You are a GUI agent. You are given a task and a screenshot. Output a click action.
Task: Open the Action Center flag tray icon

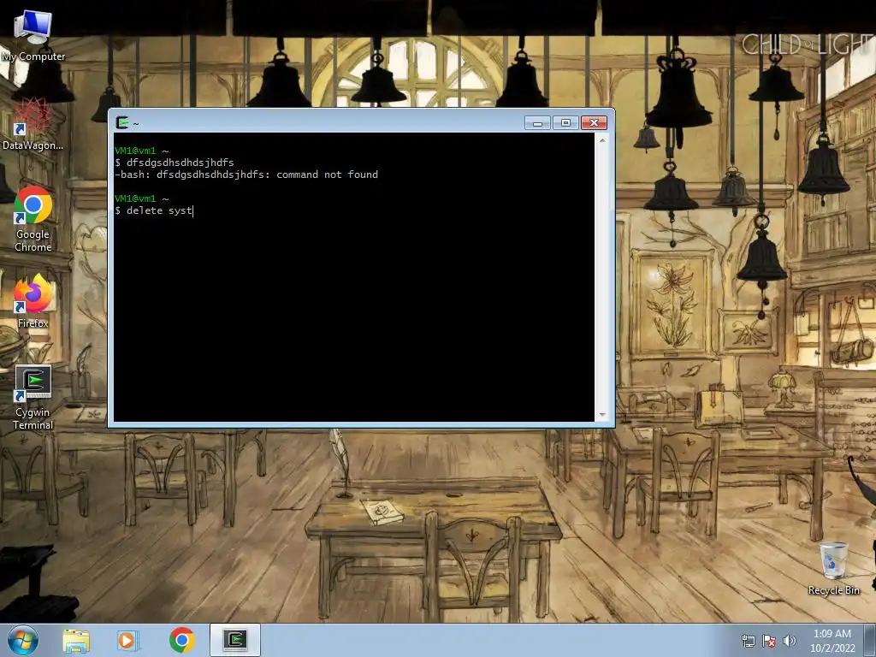[x=769, y=641]
